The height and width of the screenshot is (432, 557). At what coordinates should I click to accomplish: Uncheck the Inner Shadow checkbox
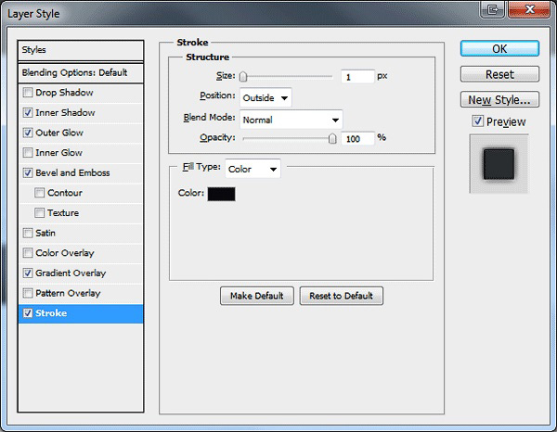click(x=28, y=113)
